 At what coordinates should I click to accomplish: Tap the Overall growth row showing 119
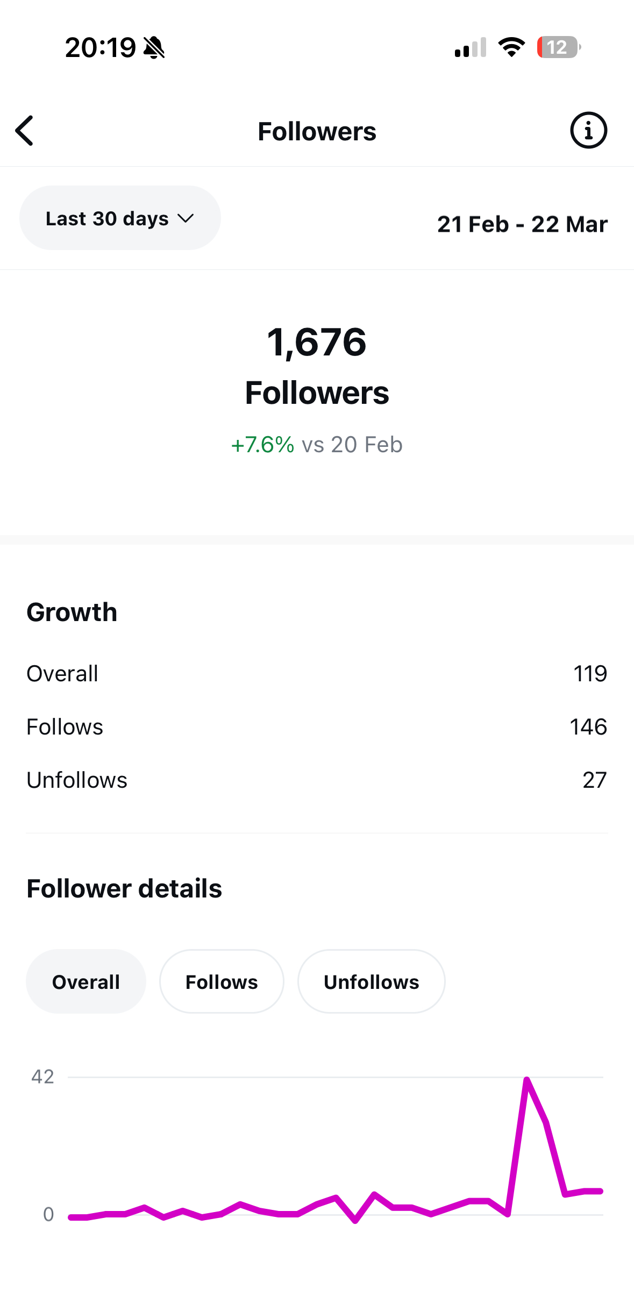pyautogui.click(x=317, y=674)
